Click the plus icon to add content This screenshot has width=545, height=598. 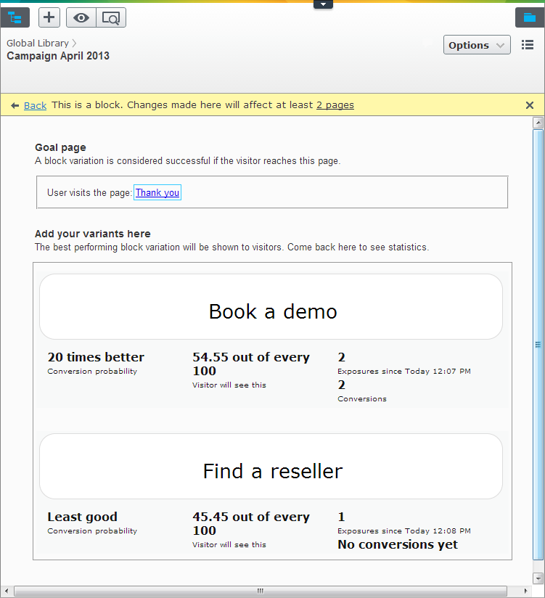[x=49, y=17]
